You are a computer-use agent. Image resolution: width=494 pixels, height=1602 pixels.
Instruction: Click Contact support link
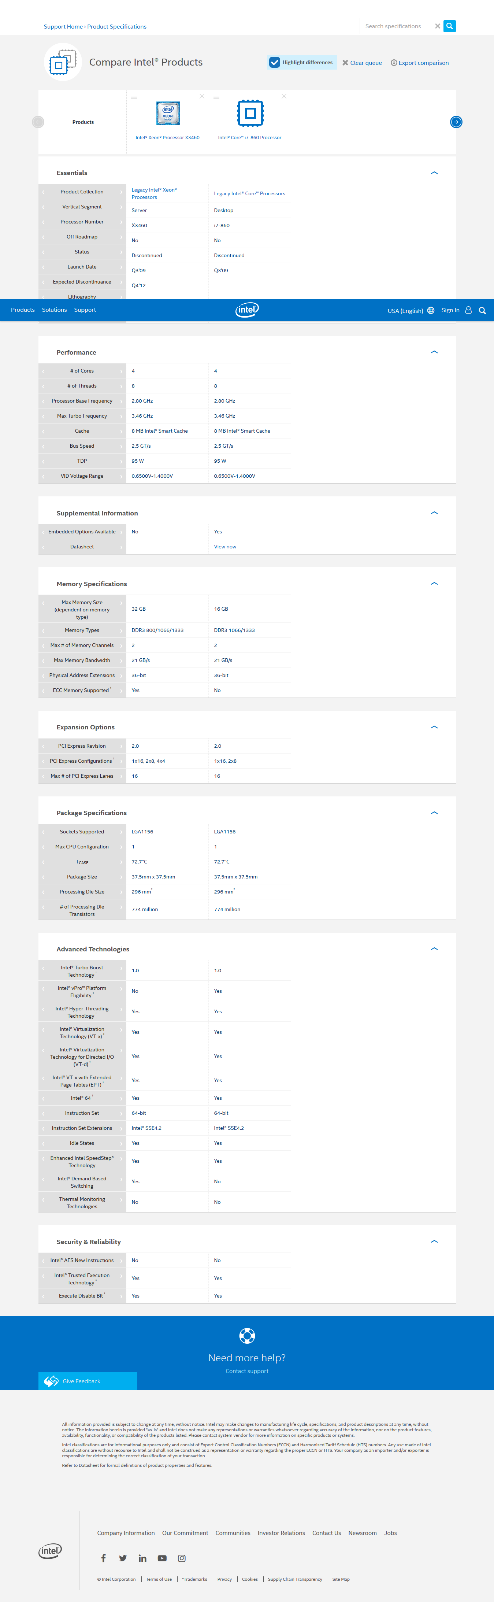pos(247,1370)
